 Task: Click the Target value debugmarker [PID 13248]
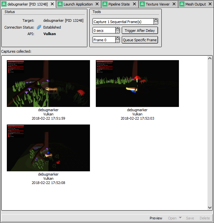click(x=63, y=20)
